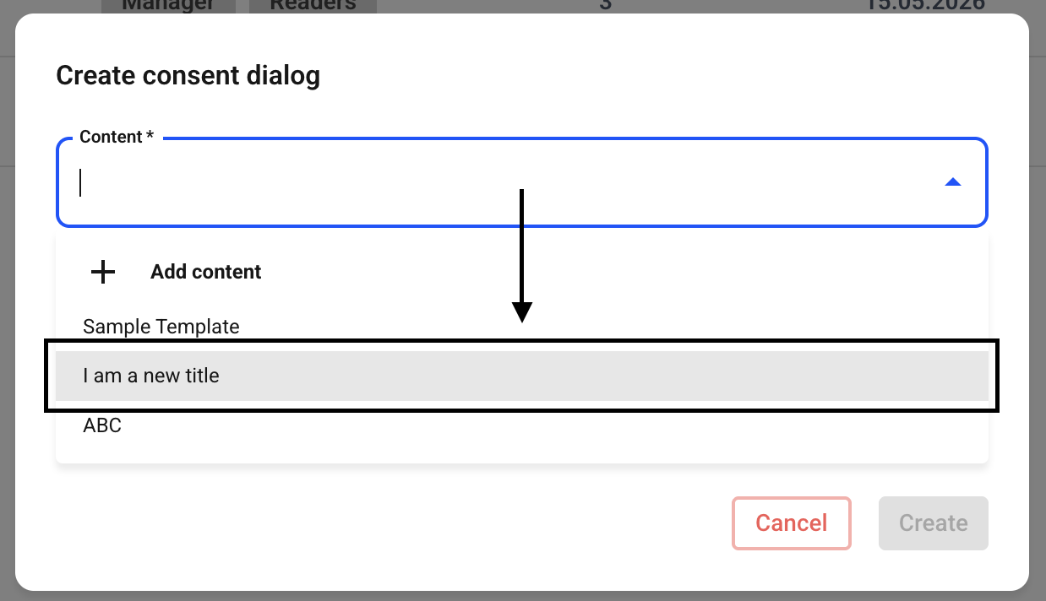Viewport: 1046px width, 601px height.
Task: Cancel the consent dialog creation
Action: [x=791, y=523]
